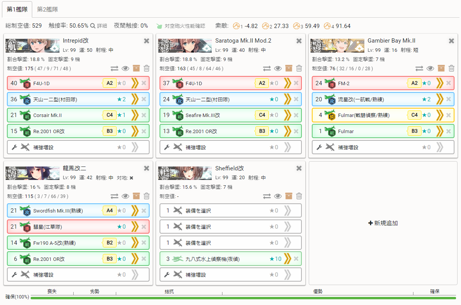The image size is (461, 305).
Task: Toggle eye visibility icon on 龍鳳改二
Action: [125, 196]
